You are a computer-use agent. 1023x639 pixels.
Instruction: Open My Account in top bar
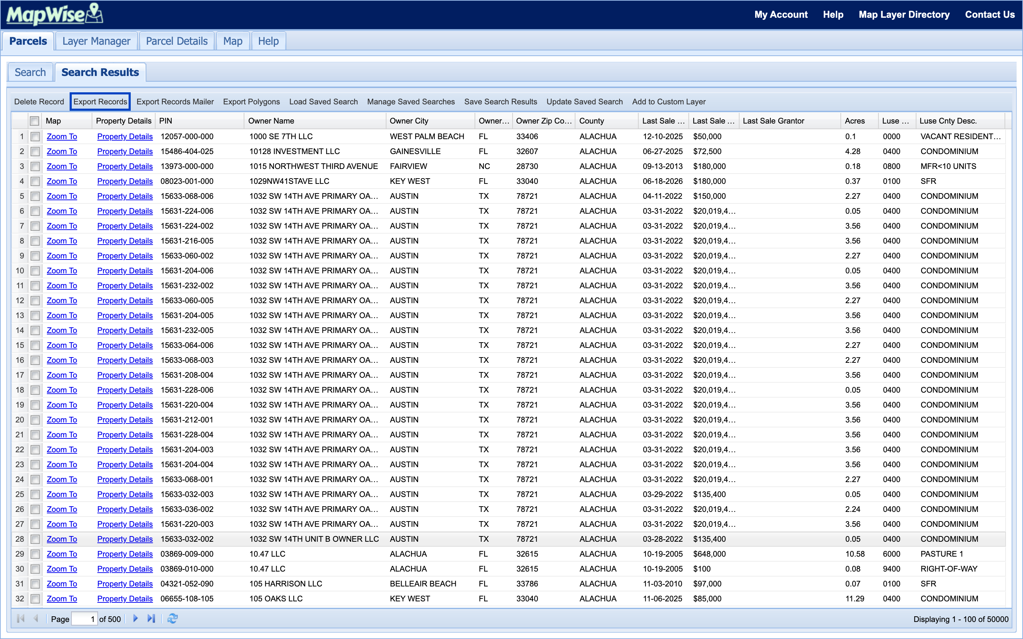tap(781, 14)
